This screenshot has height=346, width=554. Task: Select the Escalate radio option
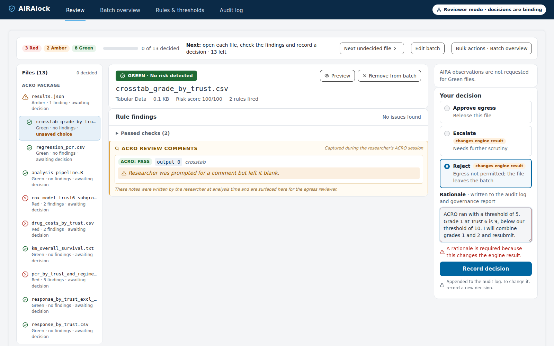coord(447,134)
